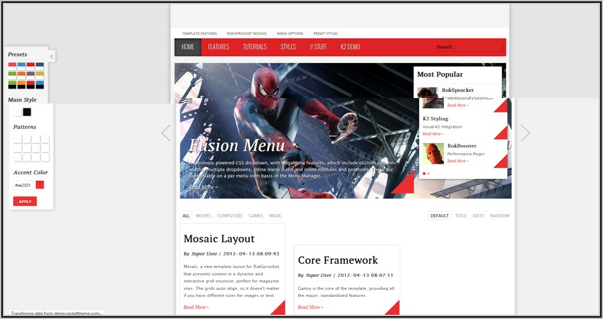603x319 pixels.
Task: Open the red Accent Color swatch picker
Action: coord(40,184)
